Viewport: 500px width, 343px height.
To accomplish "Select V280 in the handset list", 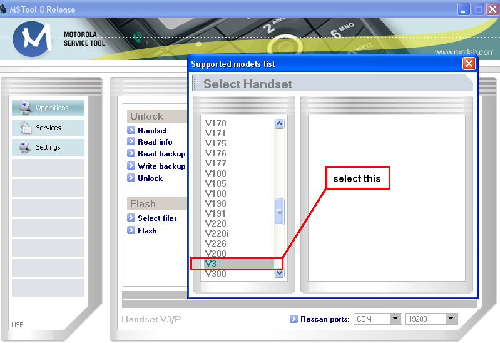I will [x=215, y=253].
